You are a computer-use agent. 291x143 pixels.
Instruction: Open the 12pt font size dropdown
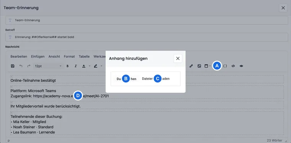[48, 66]
